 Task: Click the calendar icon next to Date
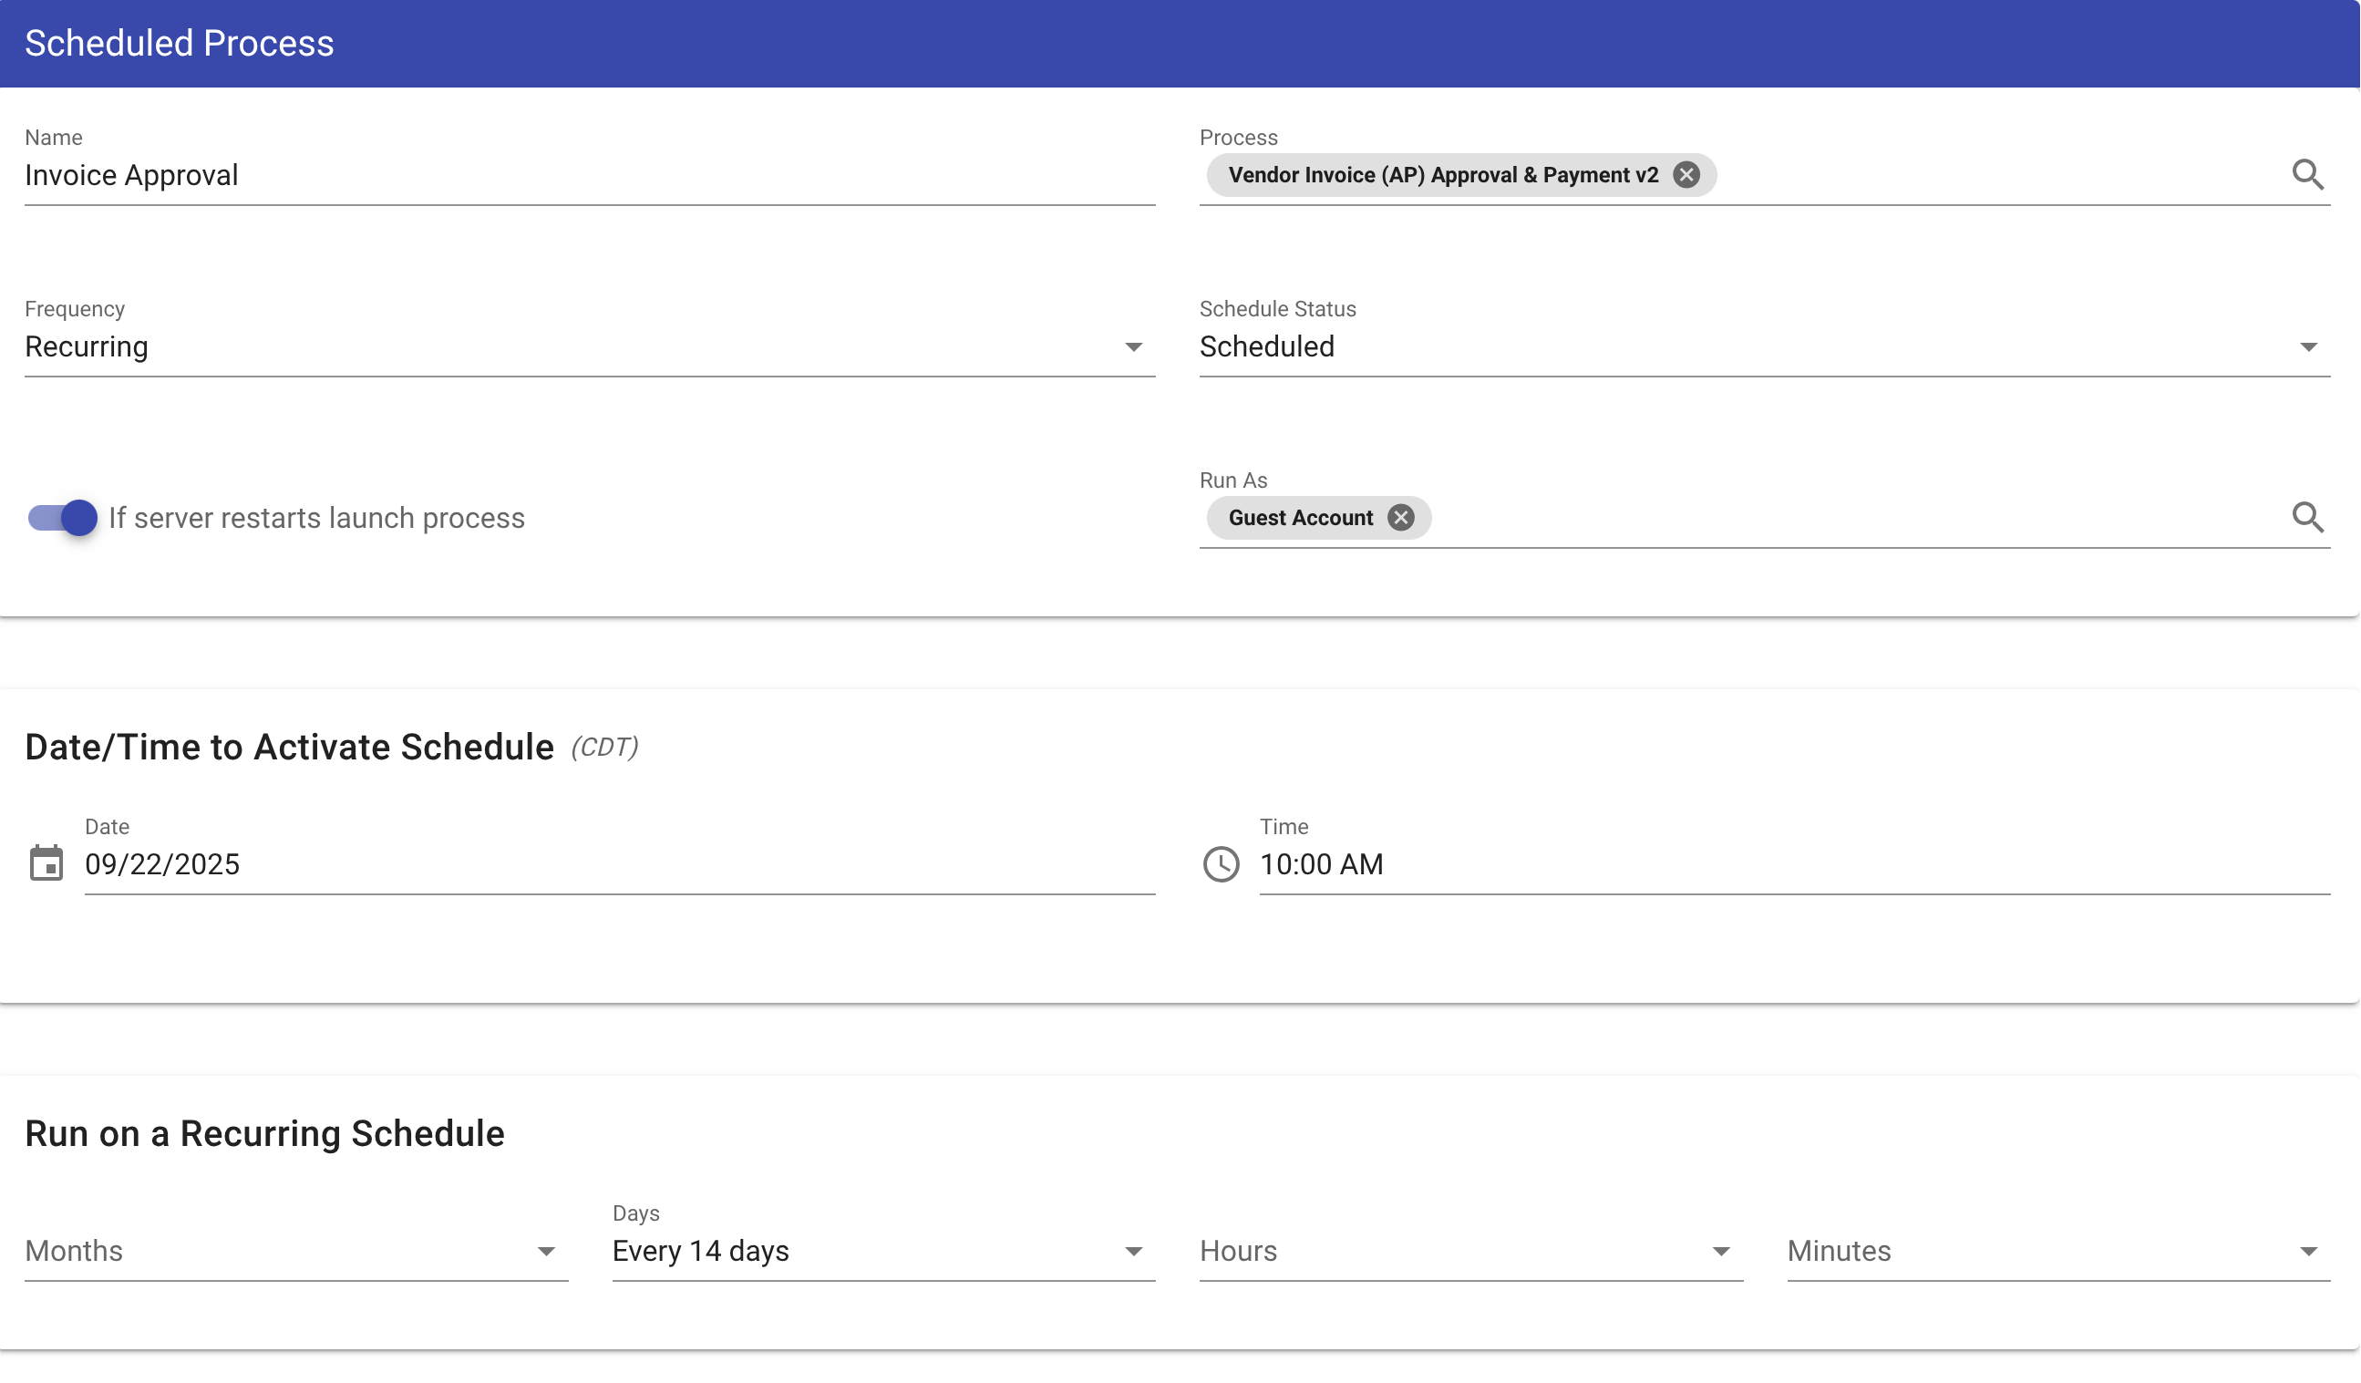(x=46, y=864)
